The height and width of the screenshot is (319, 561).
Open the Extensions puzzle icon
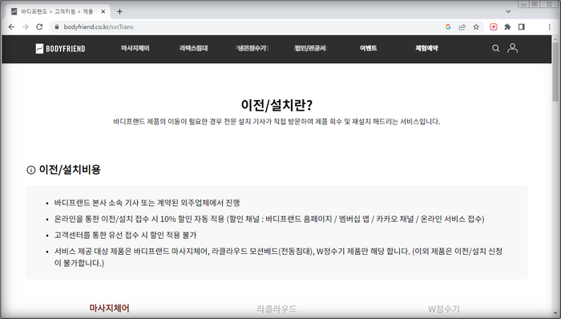pos(507,26)
